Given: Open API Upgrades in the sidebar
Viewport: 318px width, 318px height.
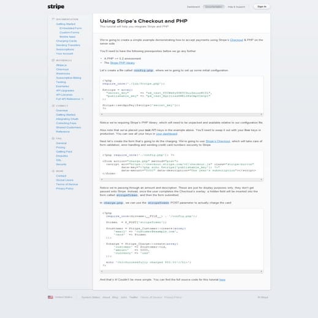Looking at the screenshot, I should [x=65, y=91].
